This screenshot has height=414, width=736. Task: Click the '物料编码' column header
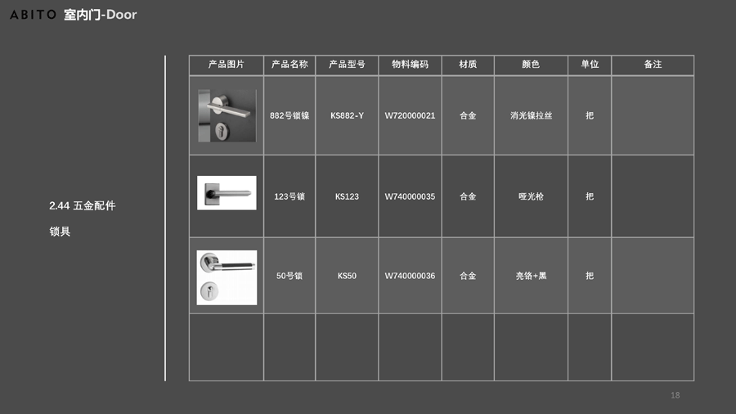pyautogui.click(x=410, y=65)
